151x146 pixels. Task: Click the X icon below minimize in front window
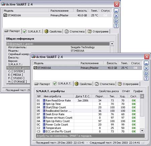coord(146,68)
